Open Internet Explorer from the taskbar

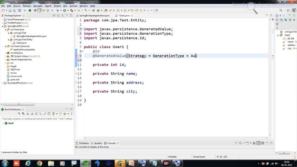pos(28,163)
